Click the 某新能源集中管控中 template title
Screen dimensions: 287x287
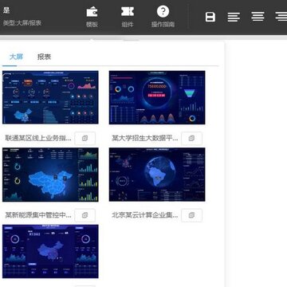38,215
